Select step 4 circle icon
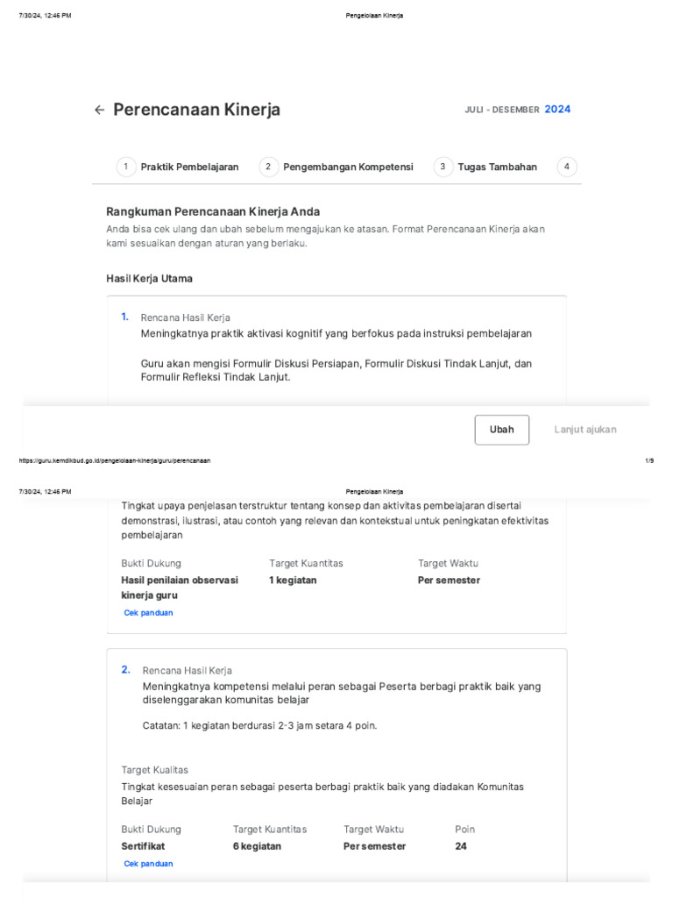Viewport: 673px width, 898px height. click(567, 167)
